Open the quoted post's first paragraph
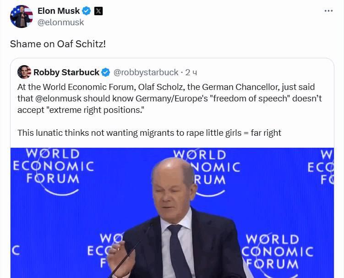This screenshot has height=278, width=344. pyautogui.click(x=169, y=99)
